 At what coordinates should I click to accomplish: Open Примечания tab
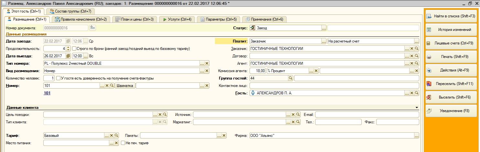[x=265, y=19]
